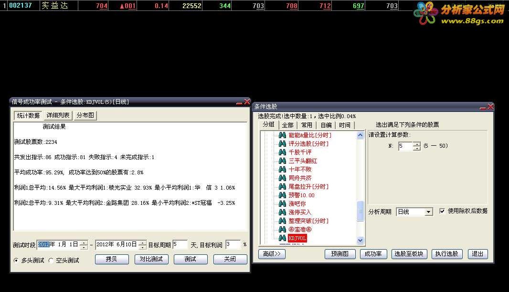Click the 退出 button
This screenshot has width=509, height=292.
(x=477, y=254)
